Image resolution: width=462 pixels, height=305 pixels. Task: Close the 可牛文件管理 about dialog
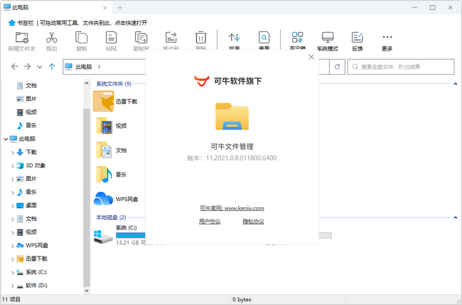click(x=311, y=57)
